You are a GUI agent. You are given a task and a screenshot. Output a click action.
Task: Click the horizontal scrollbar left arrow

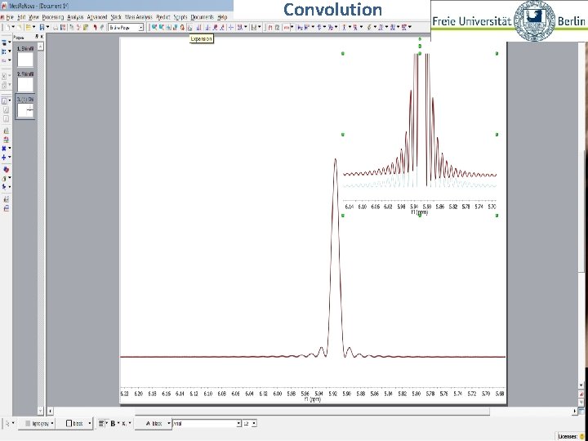[51, 412]
